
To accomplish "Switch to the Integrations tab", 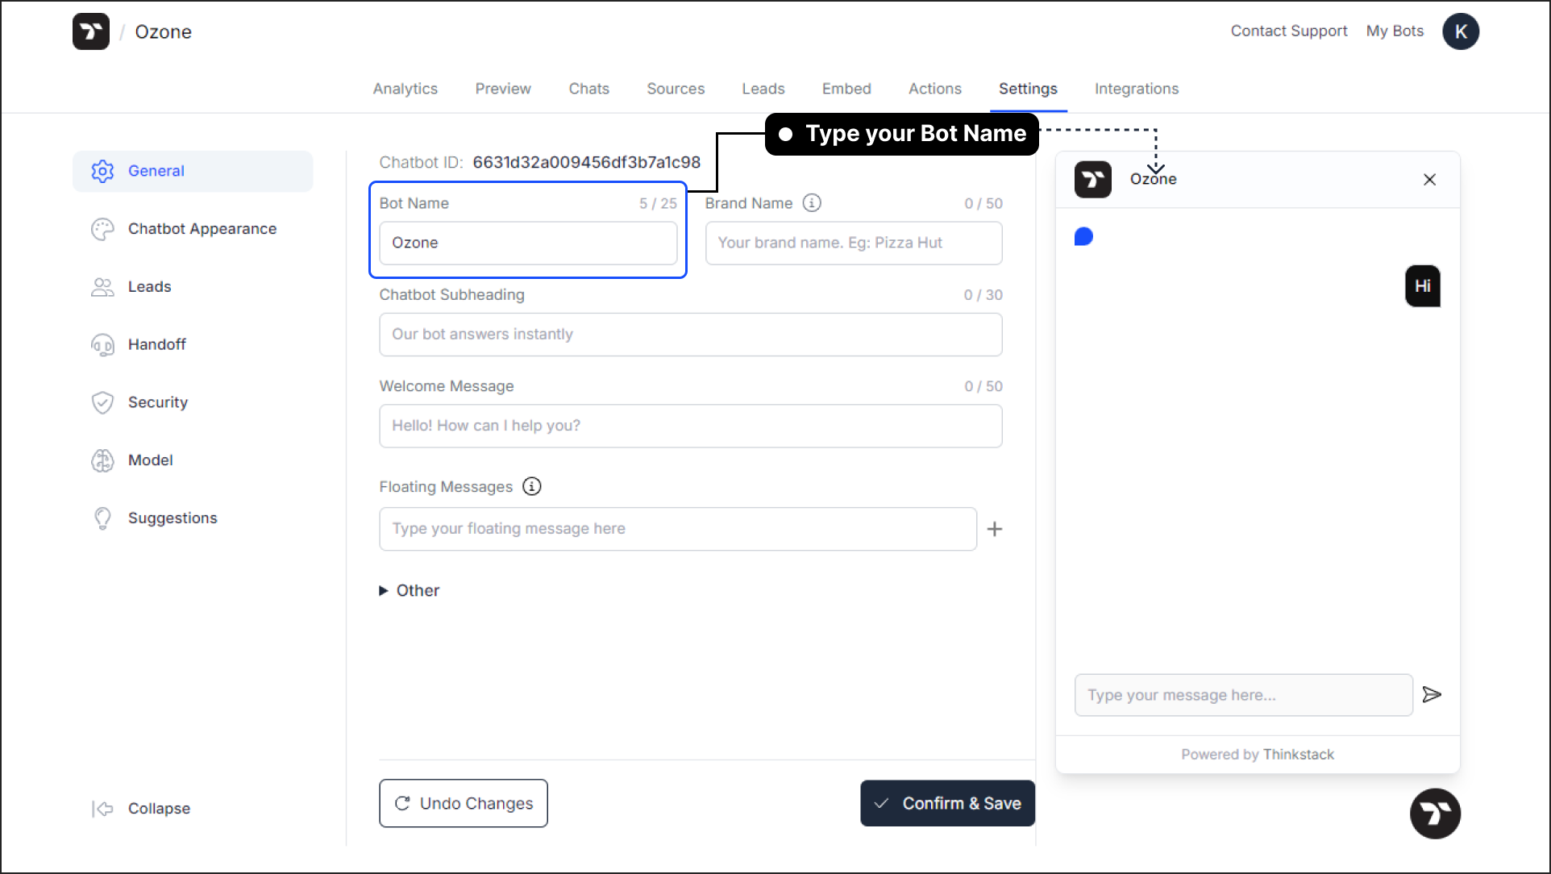I will tap(1137, 89).
